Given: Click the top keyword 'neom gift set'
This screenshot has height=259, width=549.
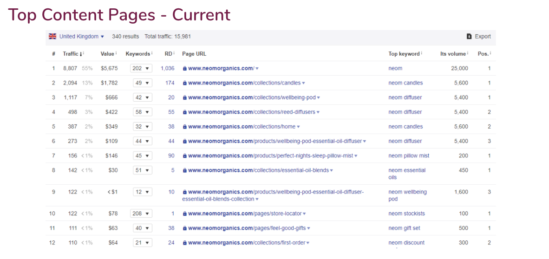Looking at the screenshot, I should pyautogui.click(x=405, y=228).
